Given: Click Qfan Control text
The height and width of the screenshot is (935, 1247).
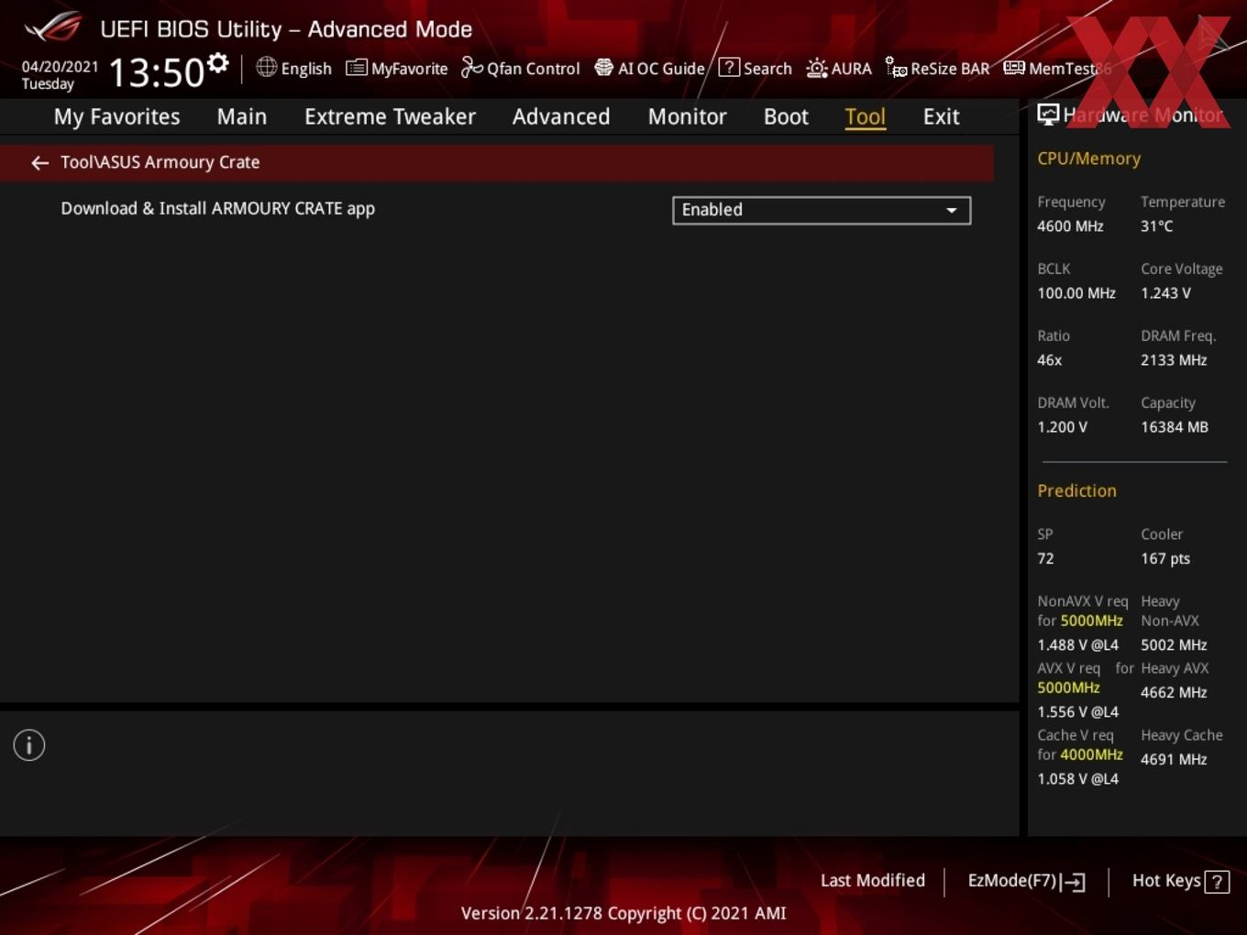Looking at the screenshot, I should pos(533,69).
